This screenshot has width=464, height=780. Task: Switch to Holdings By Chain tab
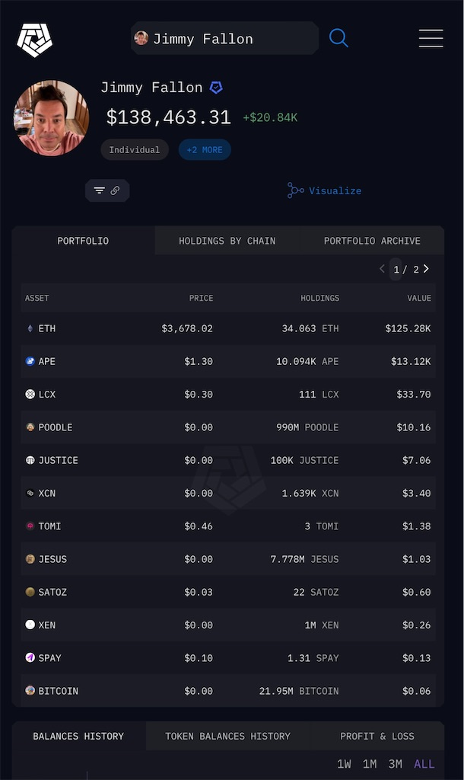227,241
